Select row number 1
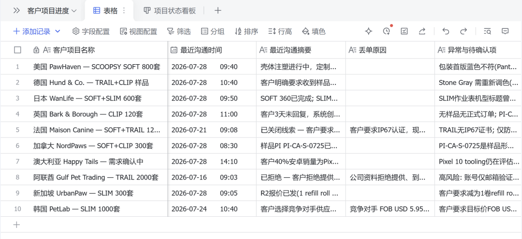 pyautogui.click(x=18, y=67)
